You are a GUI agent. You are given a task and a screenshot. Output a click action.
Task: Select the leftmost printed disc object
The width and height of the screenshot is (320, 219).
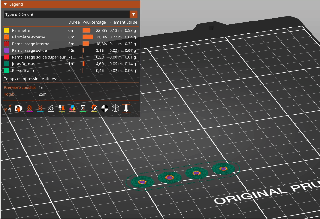click(142, 182)
